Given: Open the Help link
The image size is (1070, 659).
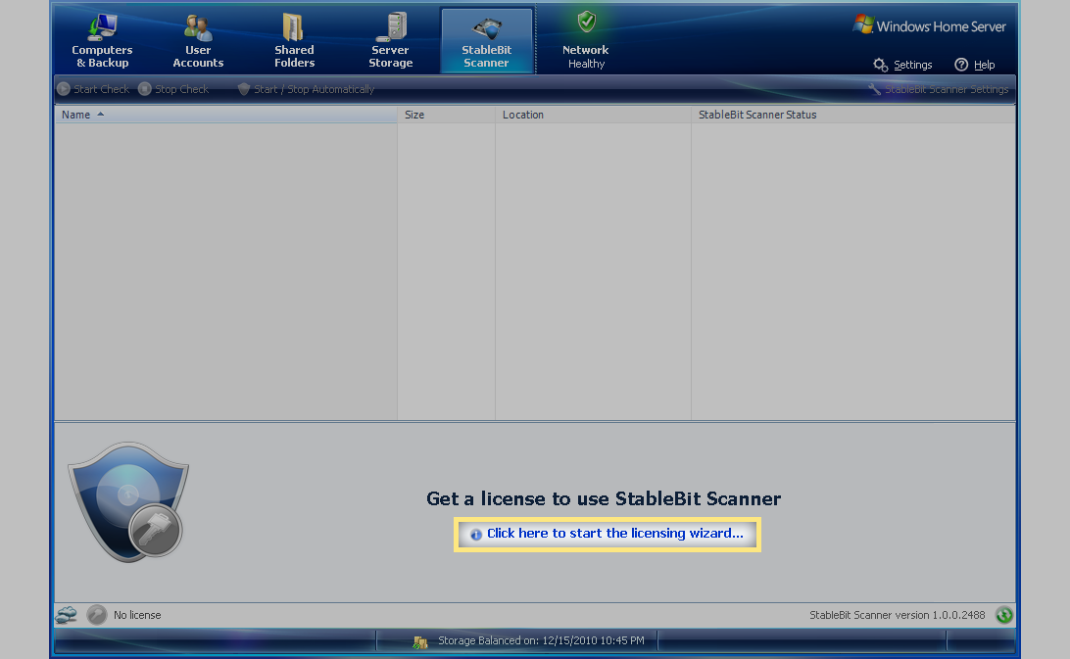Looking at the screenshot, I should click(984, 65).
